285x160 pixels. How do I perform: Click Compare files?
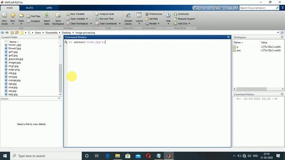(x=33, y=21)
